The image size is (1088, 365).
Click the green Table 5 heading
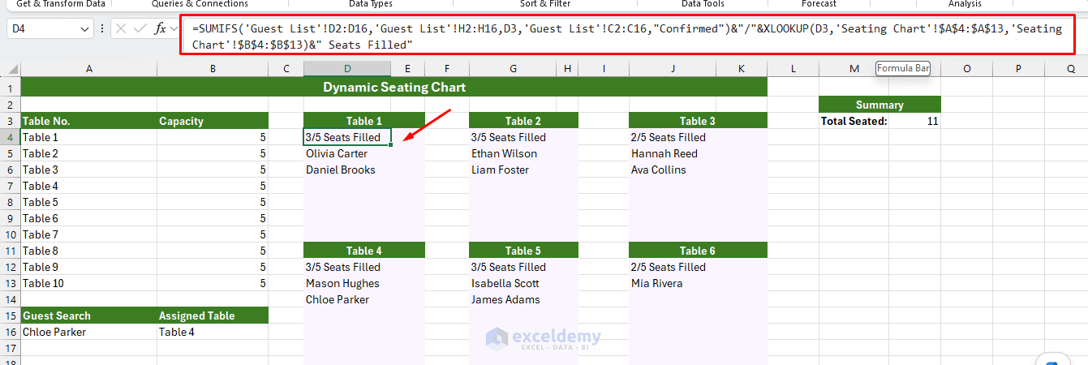[523, 251]
